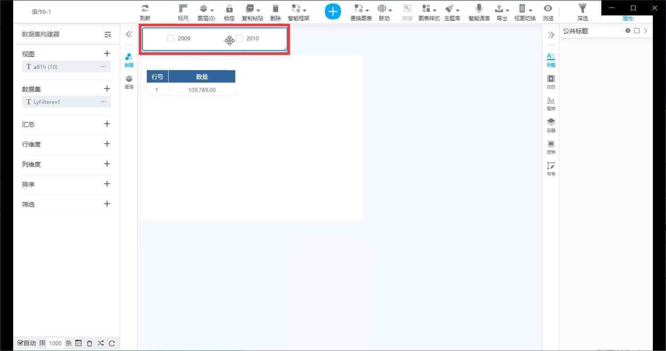
Task: Click the 109,789.00 table cell
Action: [202, 90]
